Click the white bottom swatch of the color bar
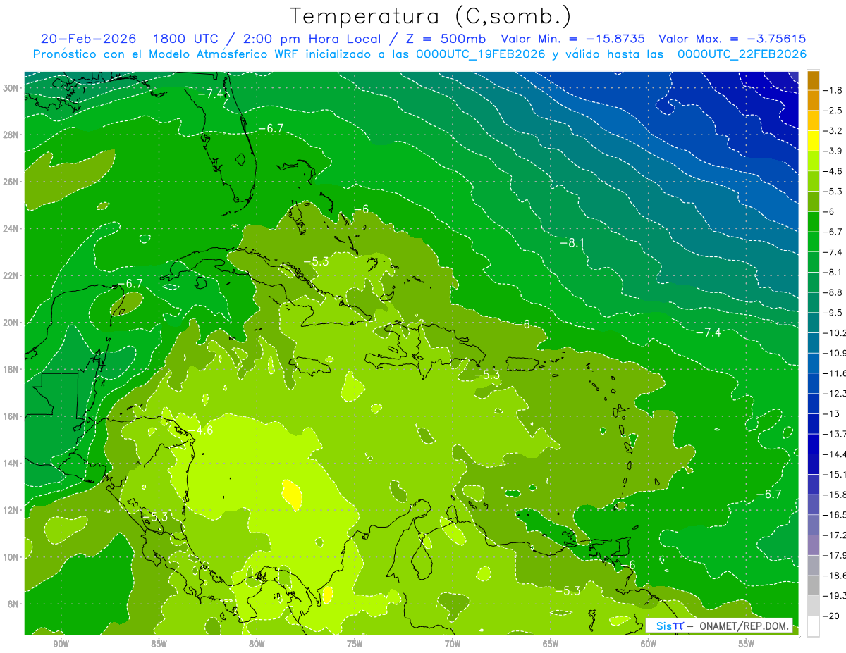This screenshot has height=653, width=846. click(x=813, y=626)
